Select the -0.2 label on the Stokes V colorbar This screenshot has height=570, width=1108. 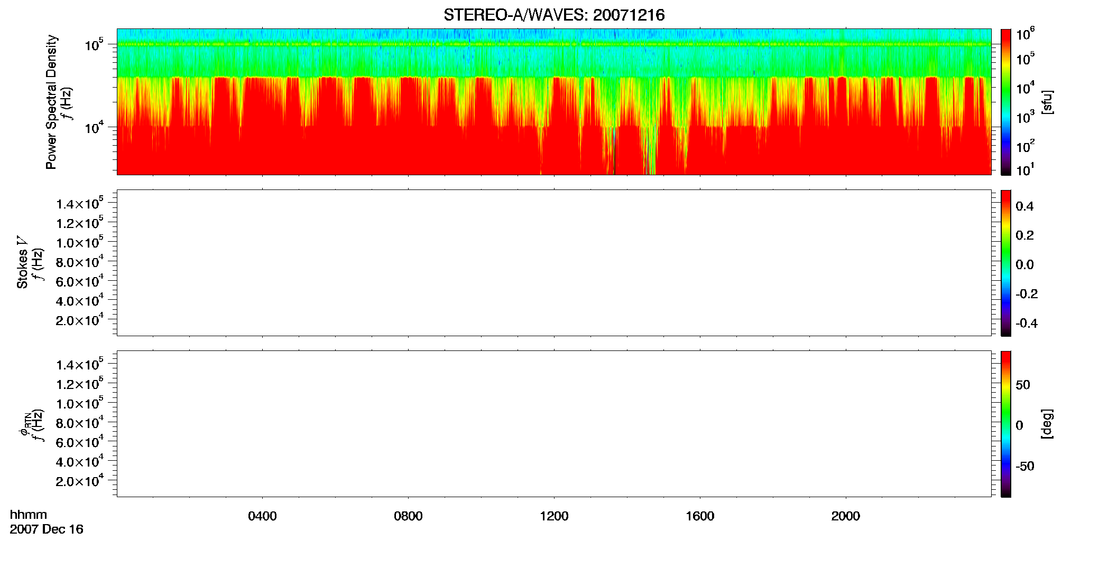[1027, 293]
